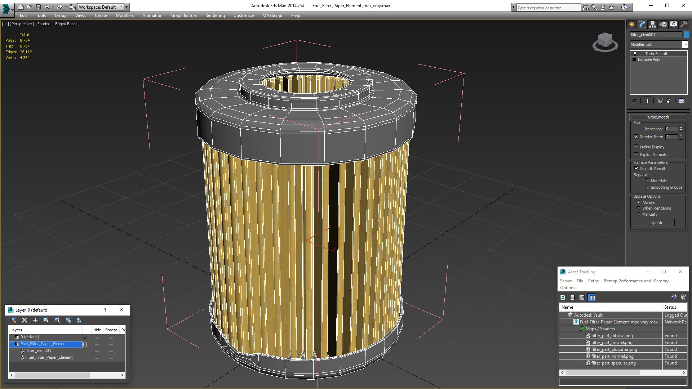Click Remove modifier from stack icon
This screenshot has height=389, width=692.
[668, 101]
